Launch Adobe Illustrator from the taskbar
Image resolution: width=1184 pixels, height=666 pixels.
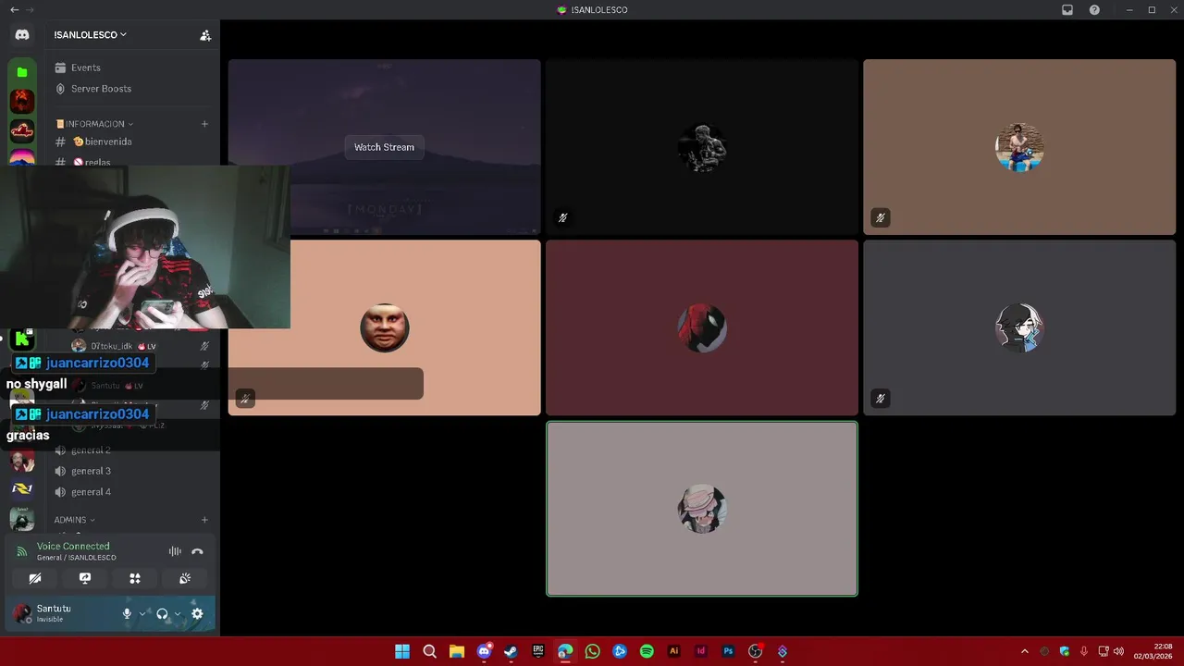click(x=673, y=651)
